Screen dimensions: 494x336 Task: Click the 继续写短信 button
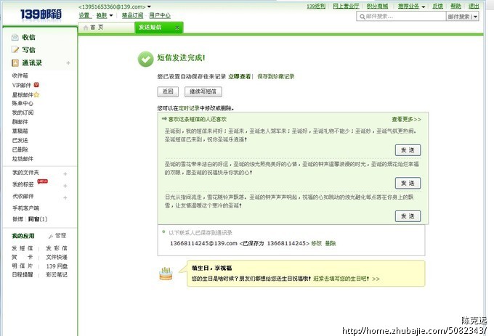(203, 91)
